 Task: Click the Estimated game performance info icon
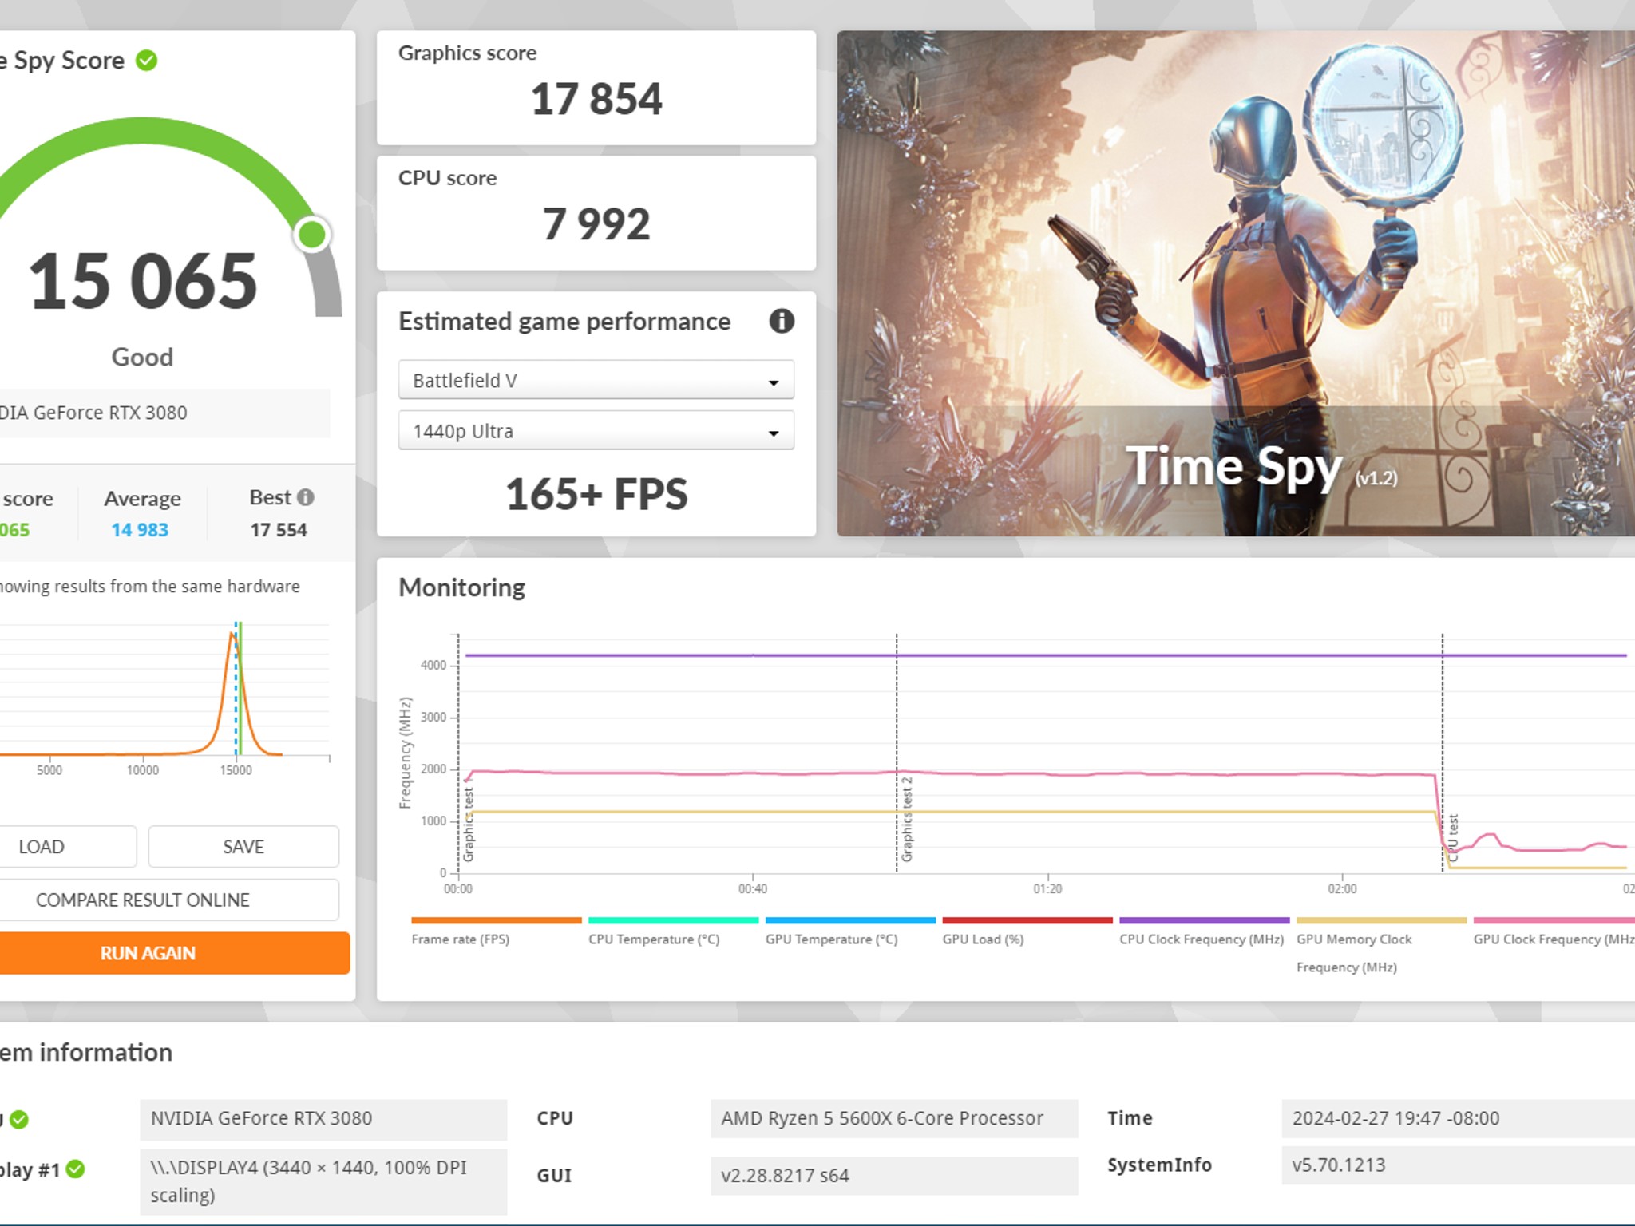[781, 321]
